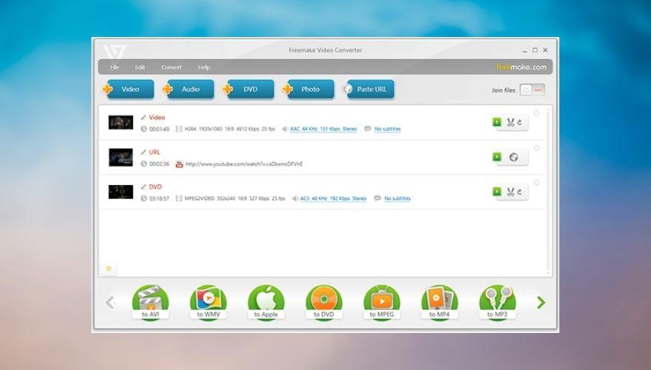The height and width of the screenshot is (370, 651).
Task: Play the DVD item preview
Action: (497, 192)
